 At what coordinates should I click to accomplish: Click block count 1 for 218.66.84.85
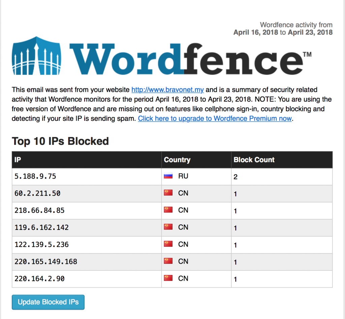(236, 211)
